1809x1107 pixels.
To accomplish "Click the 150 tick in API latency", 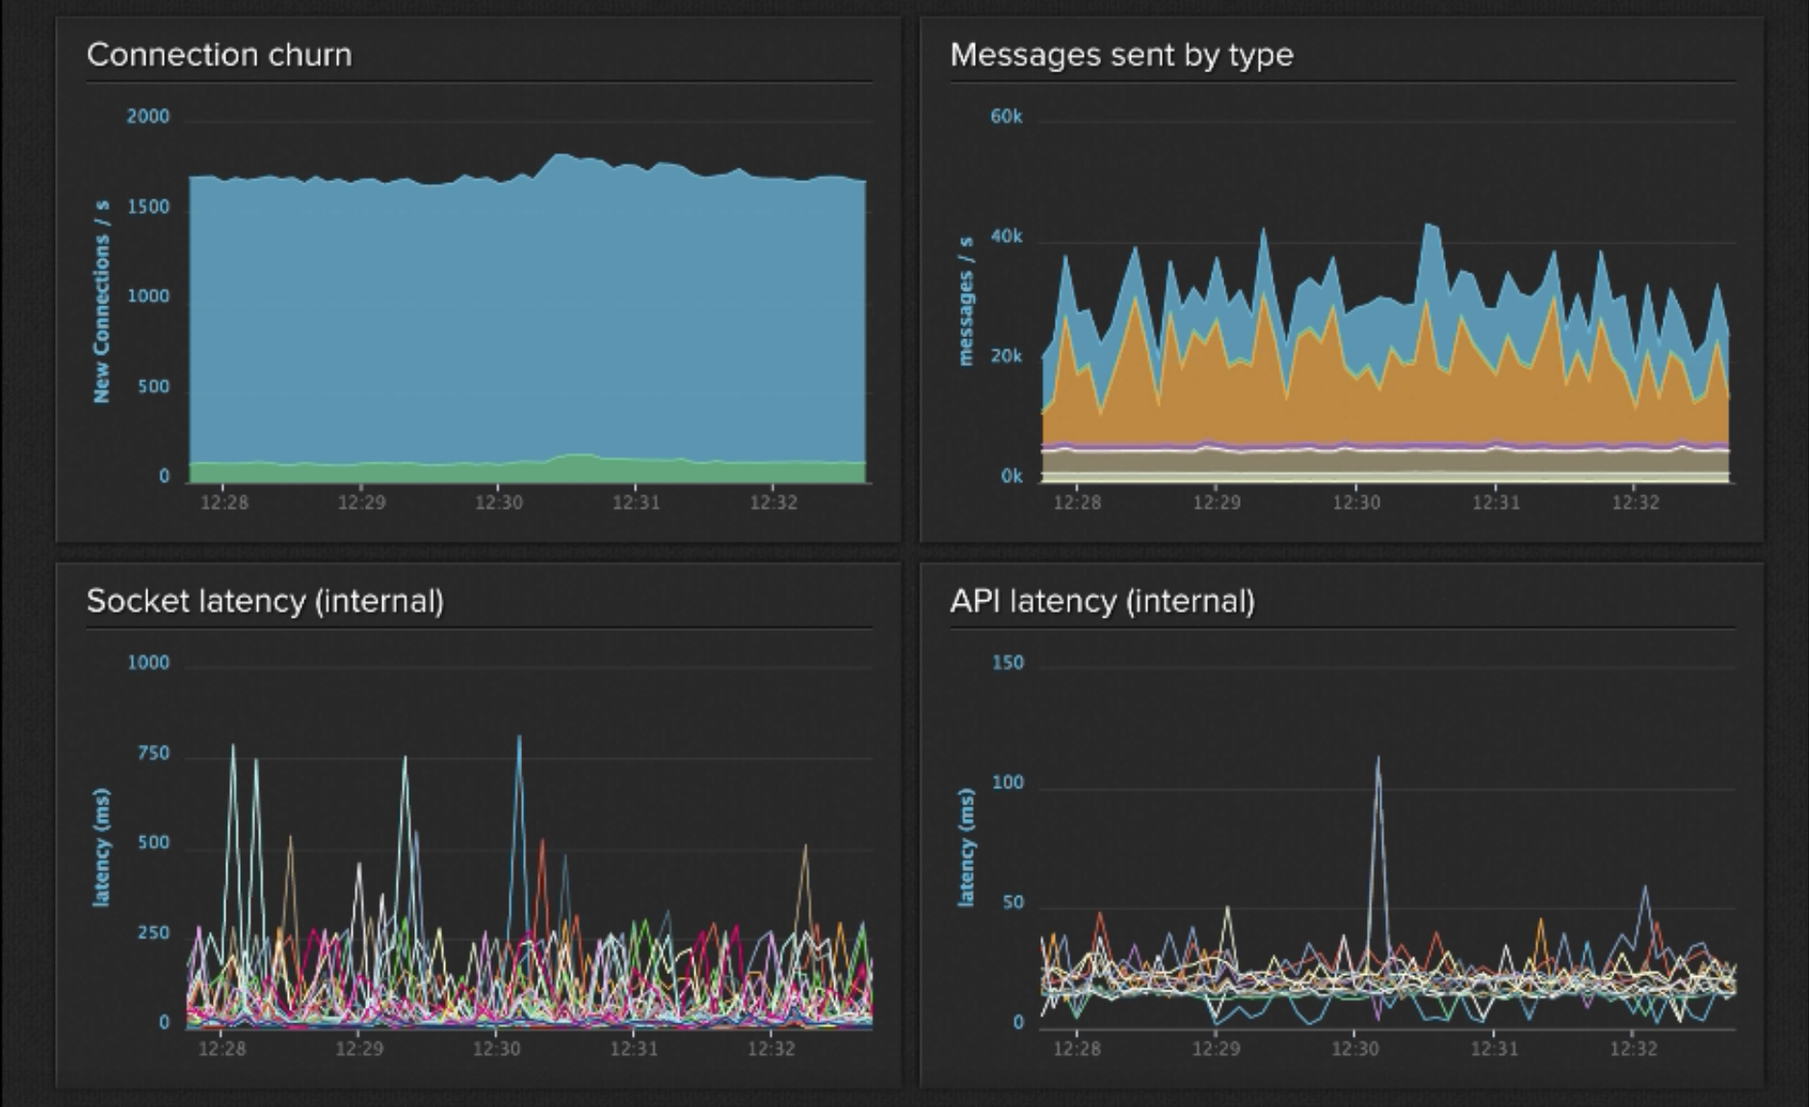I will pos(1008,663).
